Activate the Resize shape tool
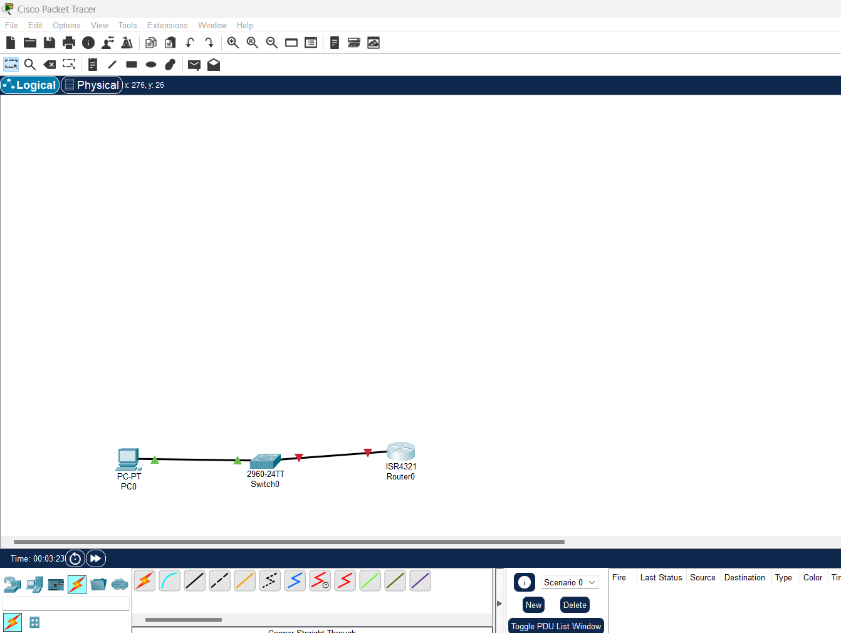Viewport: 841px width, 633px height. pyautogui.click(x=69, y=65)
